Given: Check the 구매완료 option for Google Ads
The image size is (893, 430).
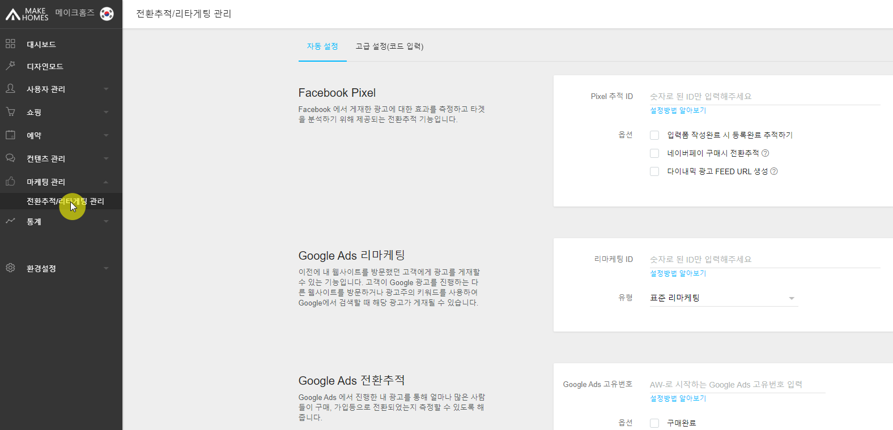Looking at the screenshot, I should [x=654, y=423].
